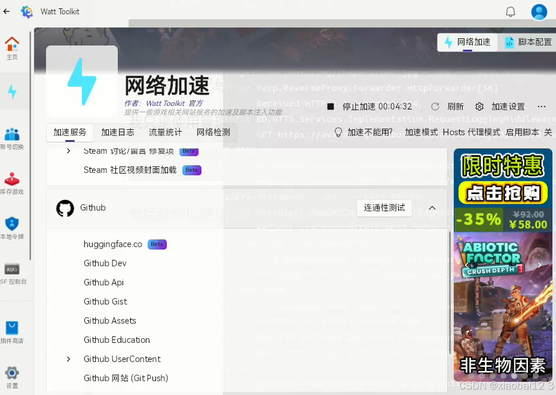This screenshot has height=395, width=556.
Task: Go back with the arrow icon
Action: point(7,12)
